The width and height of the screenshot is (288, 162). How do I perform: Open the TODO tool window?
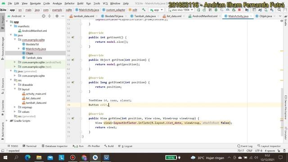pos(13,146)
